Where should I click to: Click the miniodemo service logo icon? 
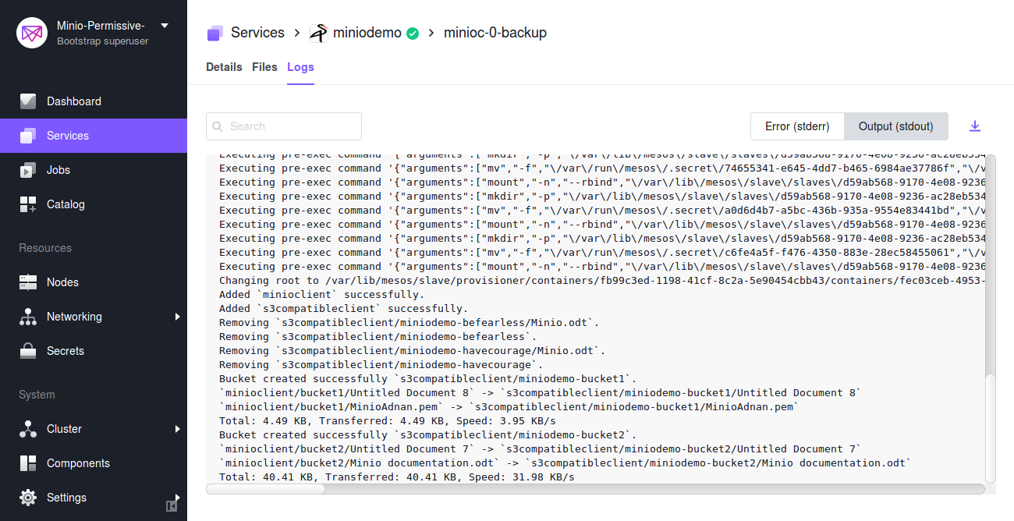tap(318, 33)
